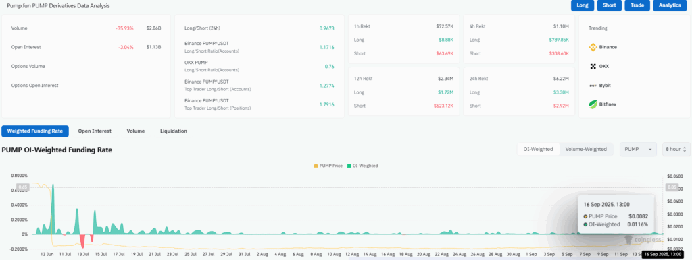Click the 12h Rekt long value $1.72M
This screenshot has height=260, width=692.
pyautogui.click(x=446, y=92)
